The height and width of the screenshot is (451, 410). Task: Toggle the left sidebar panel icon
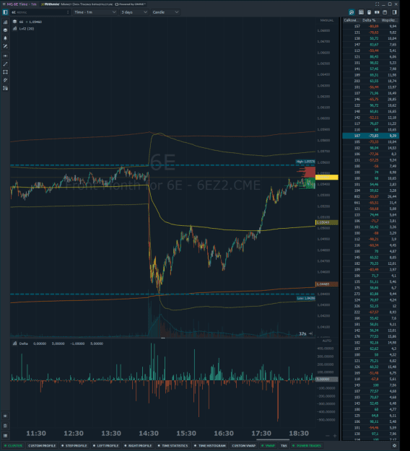(5, 12)
